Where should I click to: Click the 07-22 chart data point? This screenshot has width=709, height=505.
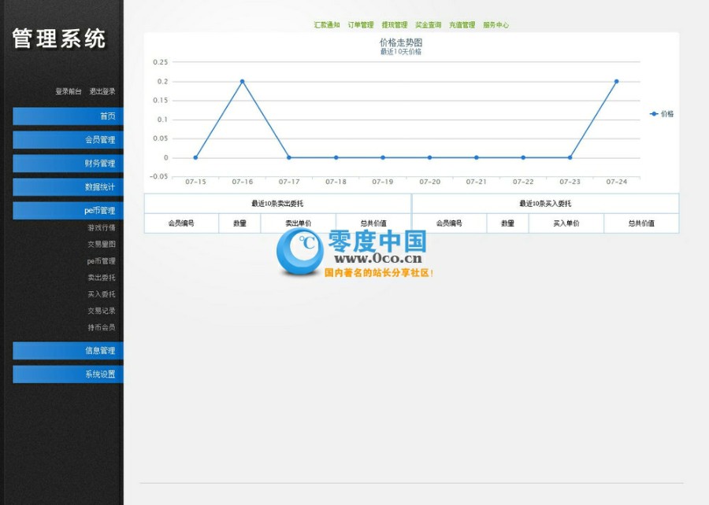[523, 157]
